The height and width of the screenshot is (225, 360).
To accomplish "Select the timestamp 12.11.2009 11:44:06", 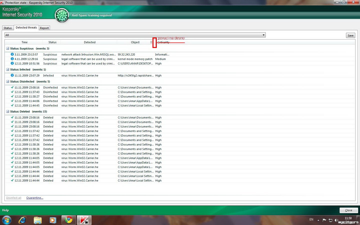I will [27, 101].
